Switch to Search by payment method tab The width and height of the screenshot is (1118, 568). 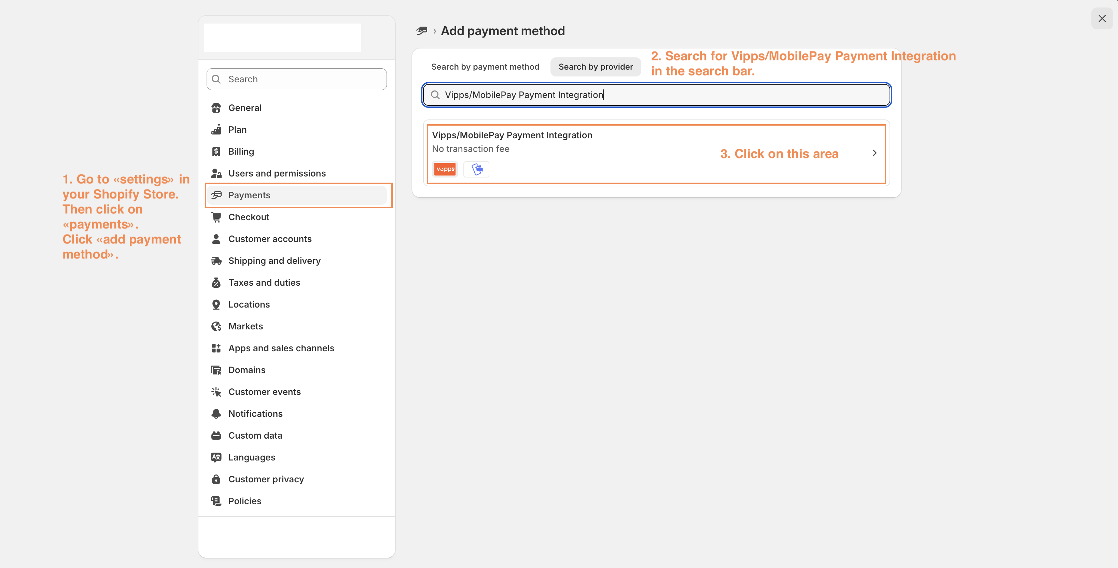485,67
